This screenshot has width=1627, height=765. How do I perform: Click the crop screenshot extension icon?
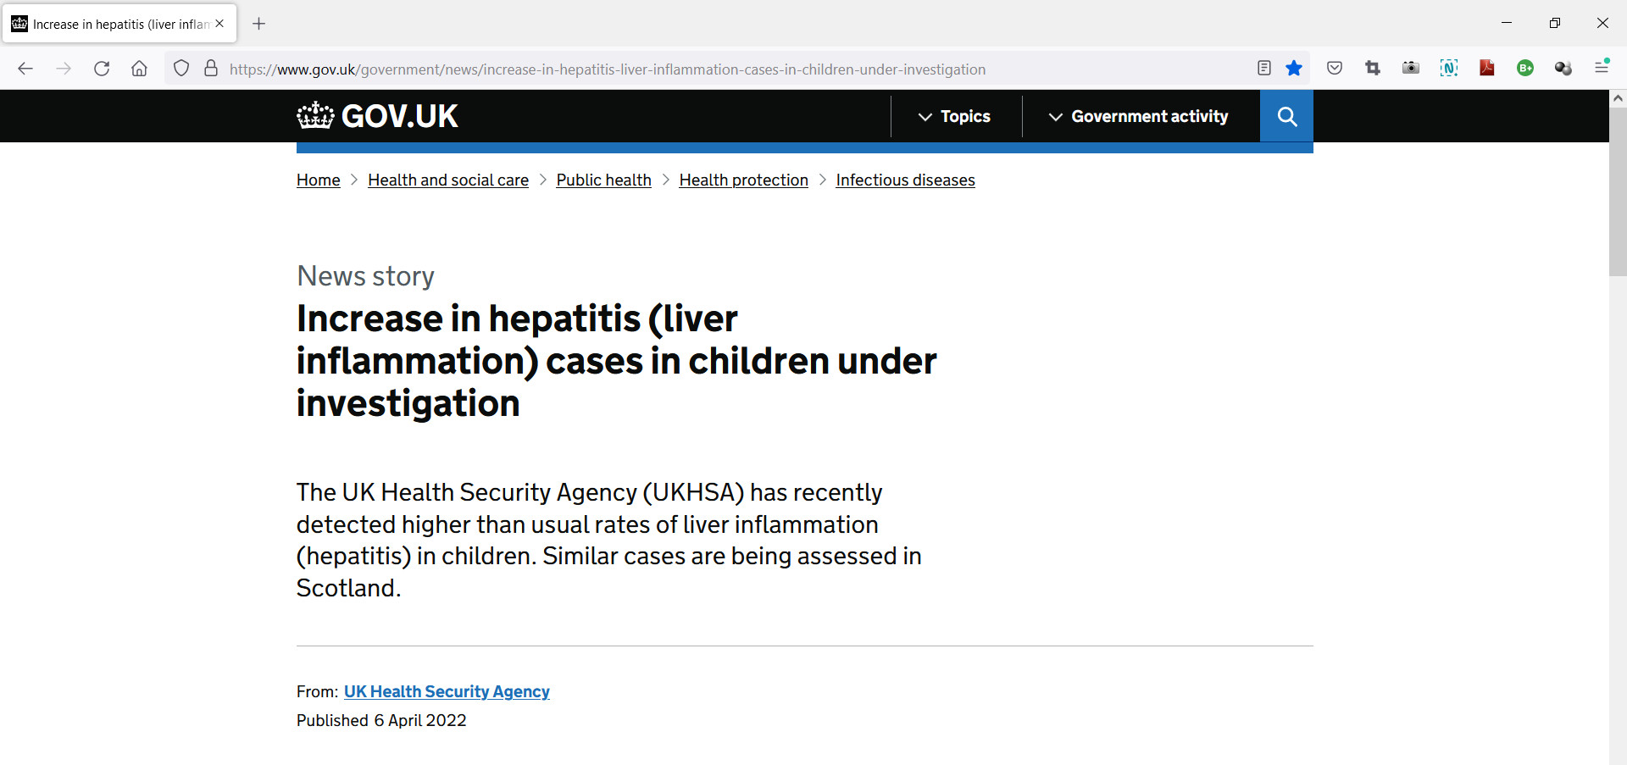pos(1373,69)
